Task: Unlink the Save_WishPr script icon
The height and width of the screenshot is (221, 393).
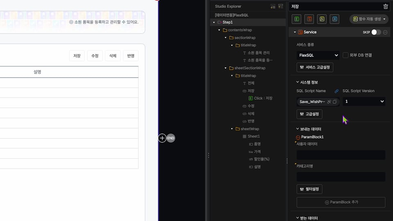Action: click(x=329, y=102)
